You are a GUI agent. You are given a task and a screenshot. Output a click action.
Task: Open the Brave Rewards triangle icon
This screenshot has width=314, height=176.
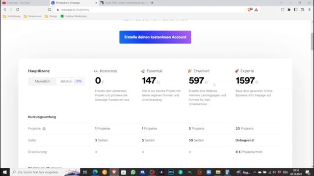(x=256, y=10)
